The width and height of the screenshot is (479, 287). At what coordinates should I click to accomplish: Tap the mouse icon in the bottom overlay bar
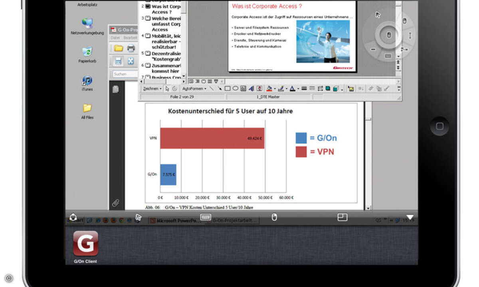pyautogui.click(x=274, y=217)
